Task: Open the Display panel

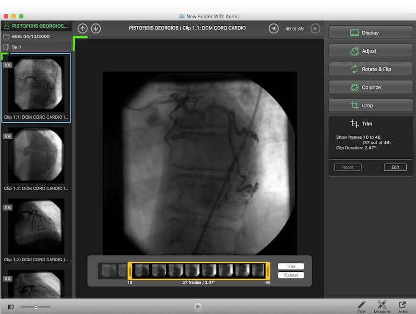Action: (x=370, y=33)
